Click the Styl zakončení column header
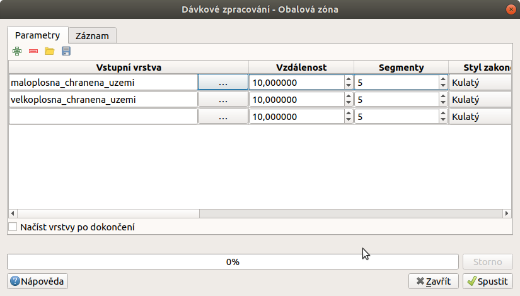 [x=480, y=68]
